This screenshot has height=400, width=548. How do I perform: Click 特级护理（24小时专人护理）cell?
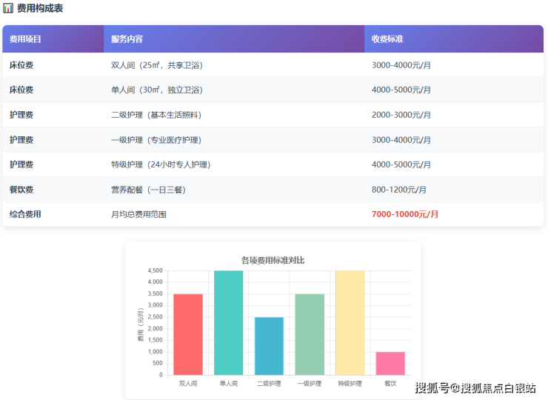159,164
